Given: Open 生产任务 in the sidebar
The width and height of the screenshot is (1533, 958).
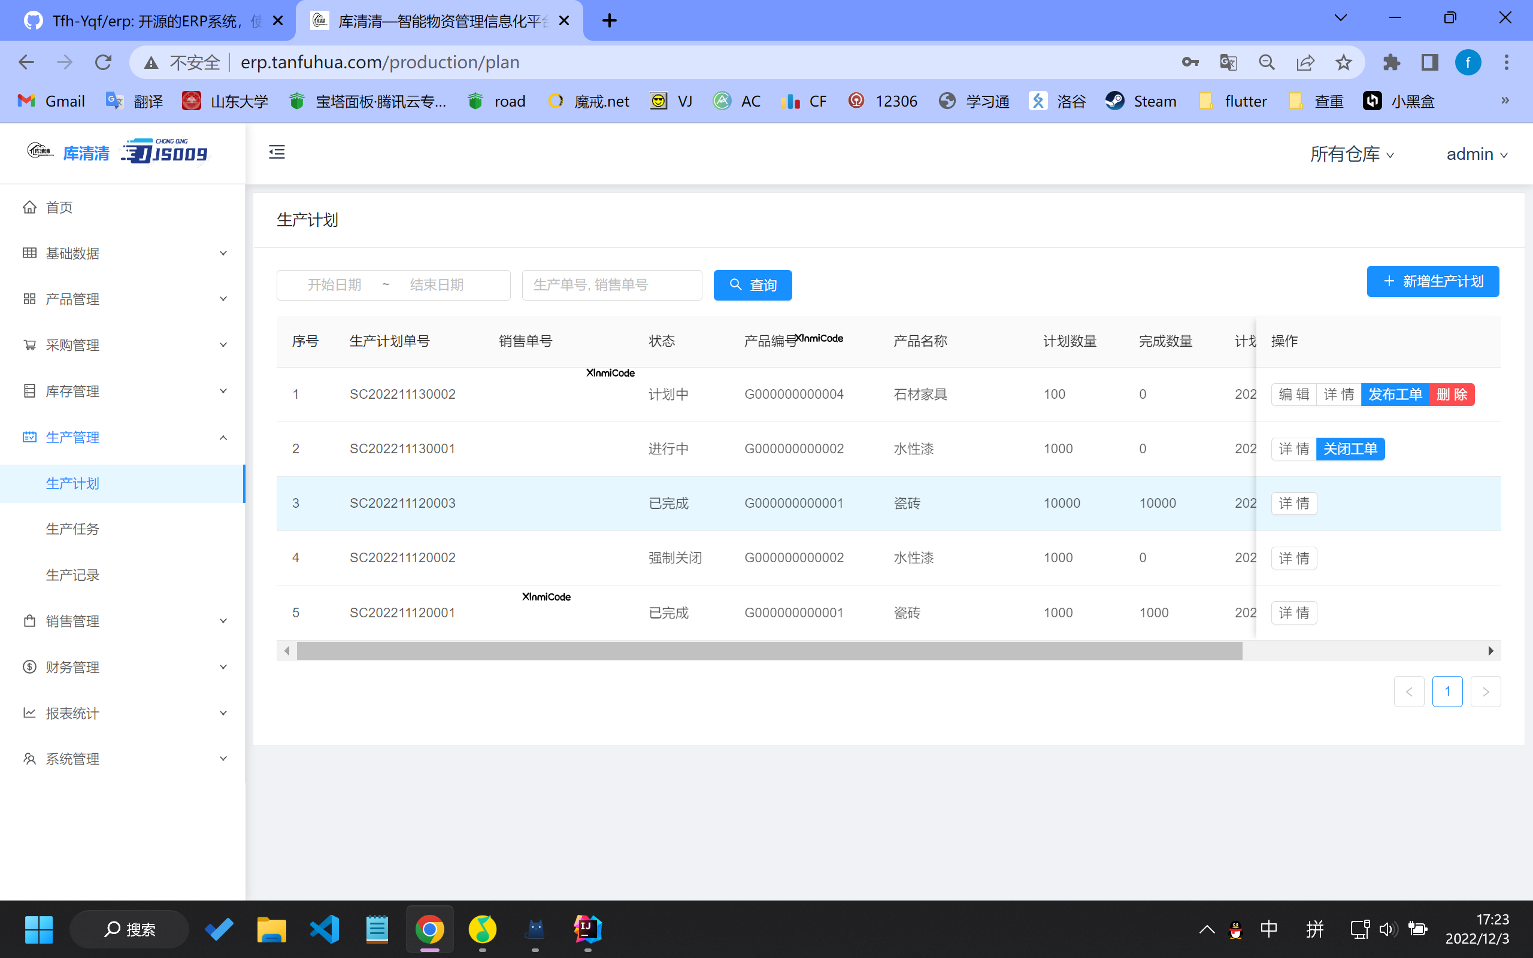Looking at the screenshot, I should click(x=72, y=529).
